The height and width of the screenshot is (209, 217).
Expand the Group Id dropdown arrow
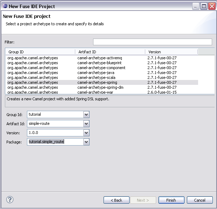pos(86,115)
